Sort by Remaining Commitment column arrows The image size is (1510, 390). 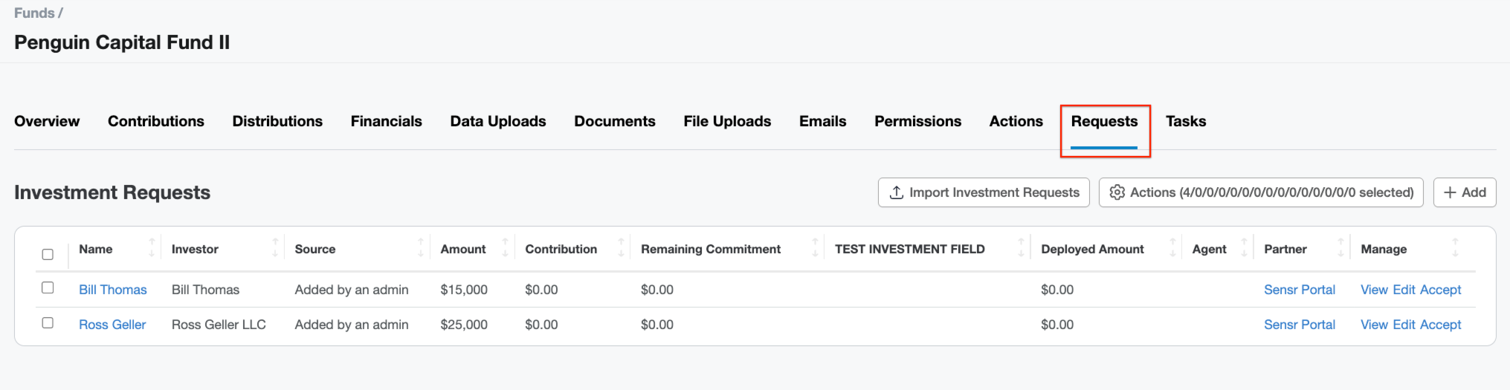[815, 248]
